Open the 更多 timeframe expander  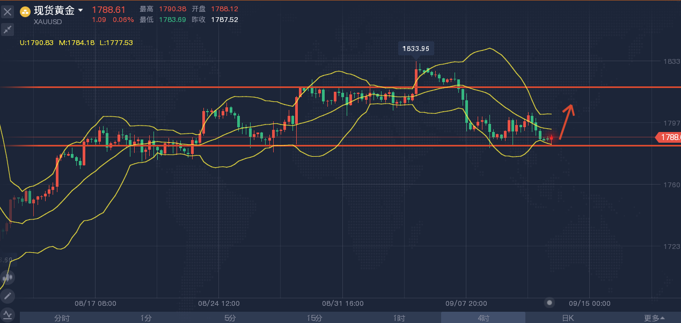click(654, 318)
